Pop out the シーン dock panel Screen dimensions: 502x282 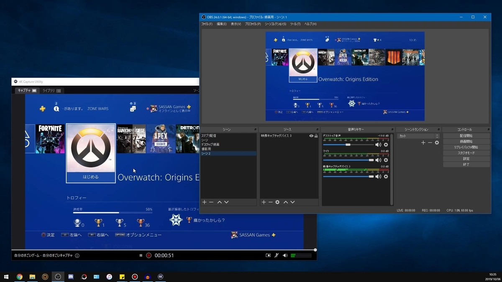click(x=256, y=130)
